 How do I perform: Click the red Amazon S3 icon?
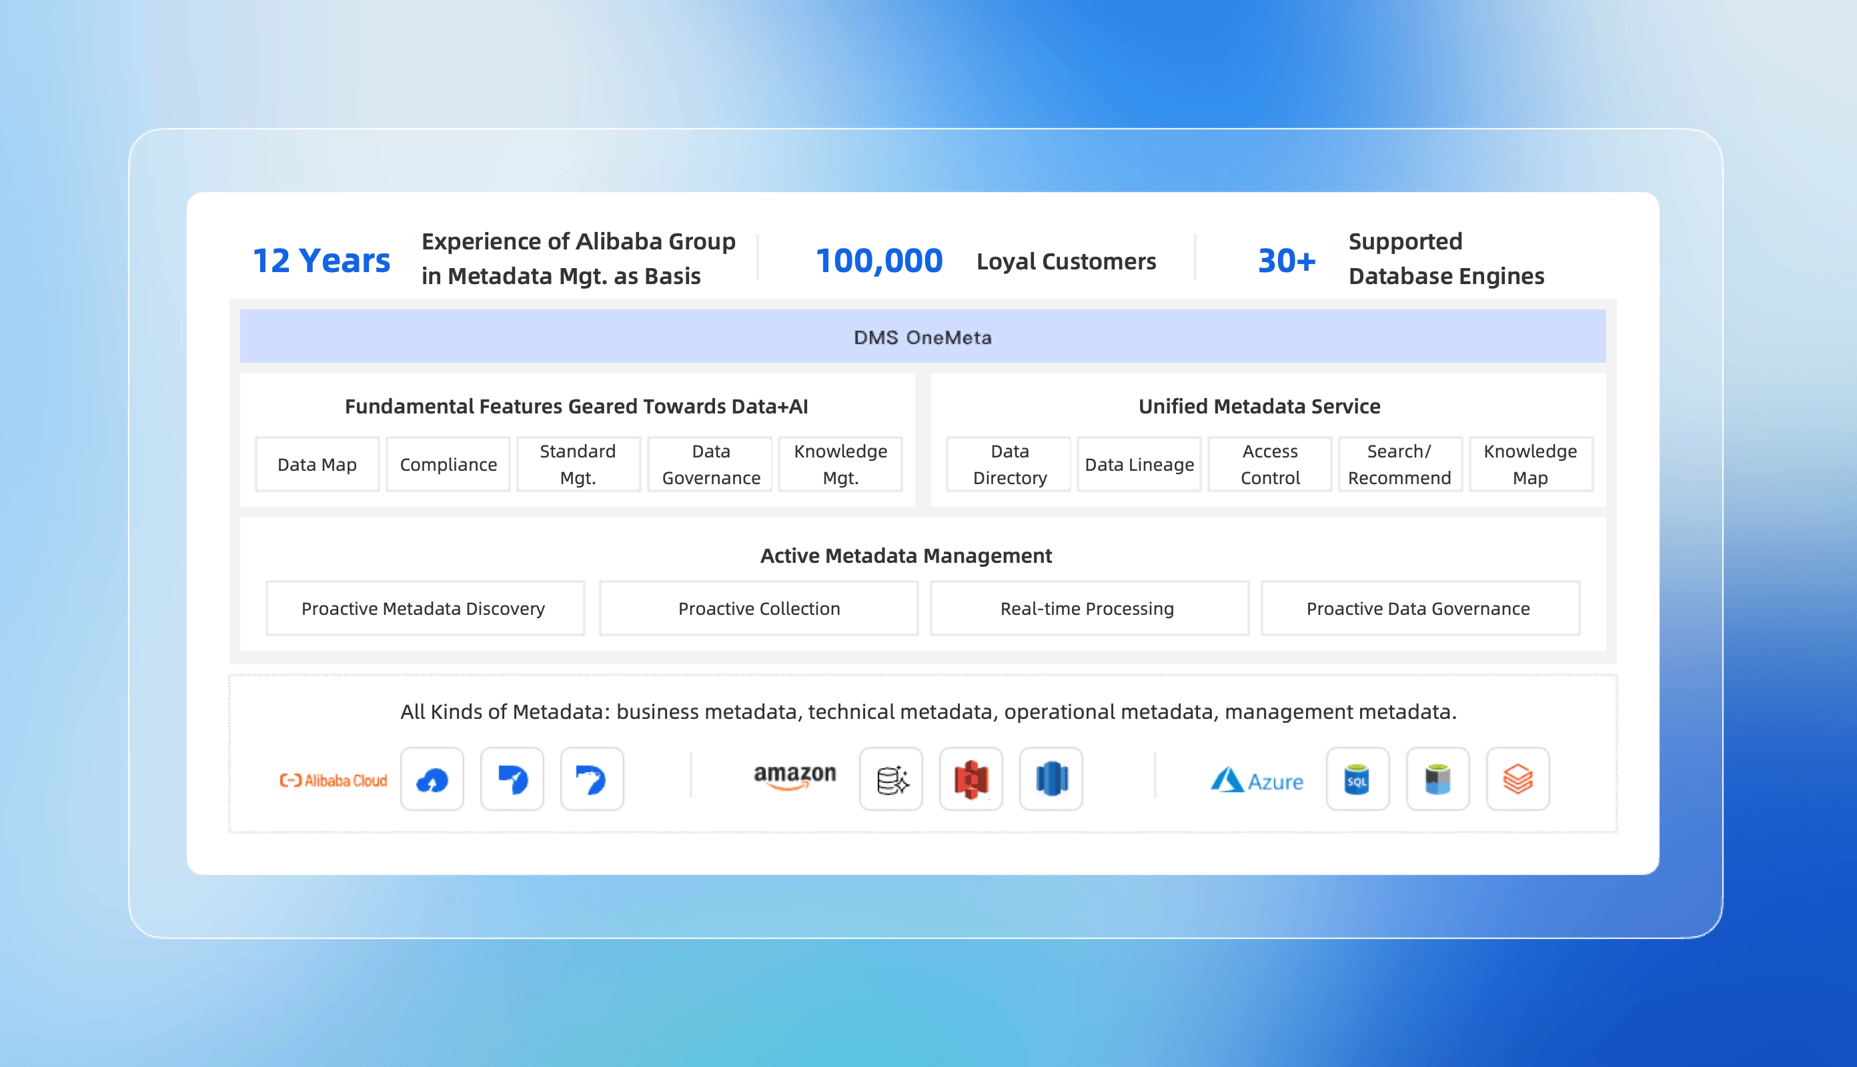[971, 780]
